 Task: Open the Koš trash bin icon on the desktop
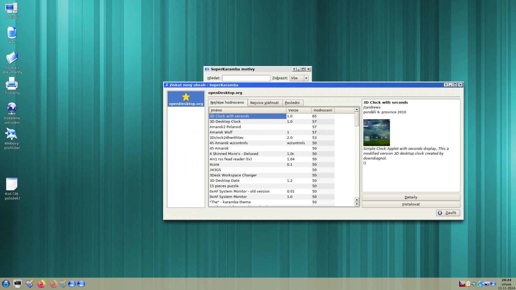[x=12, y=35]
